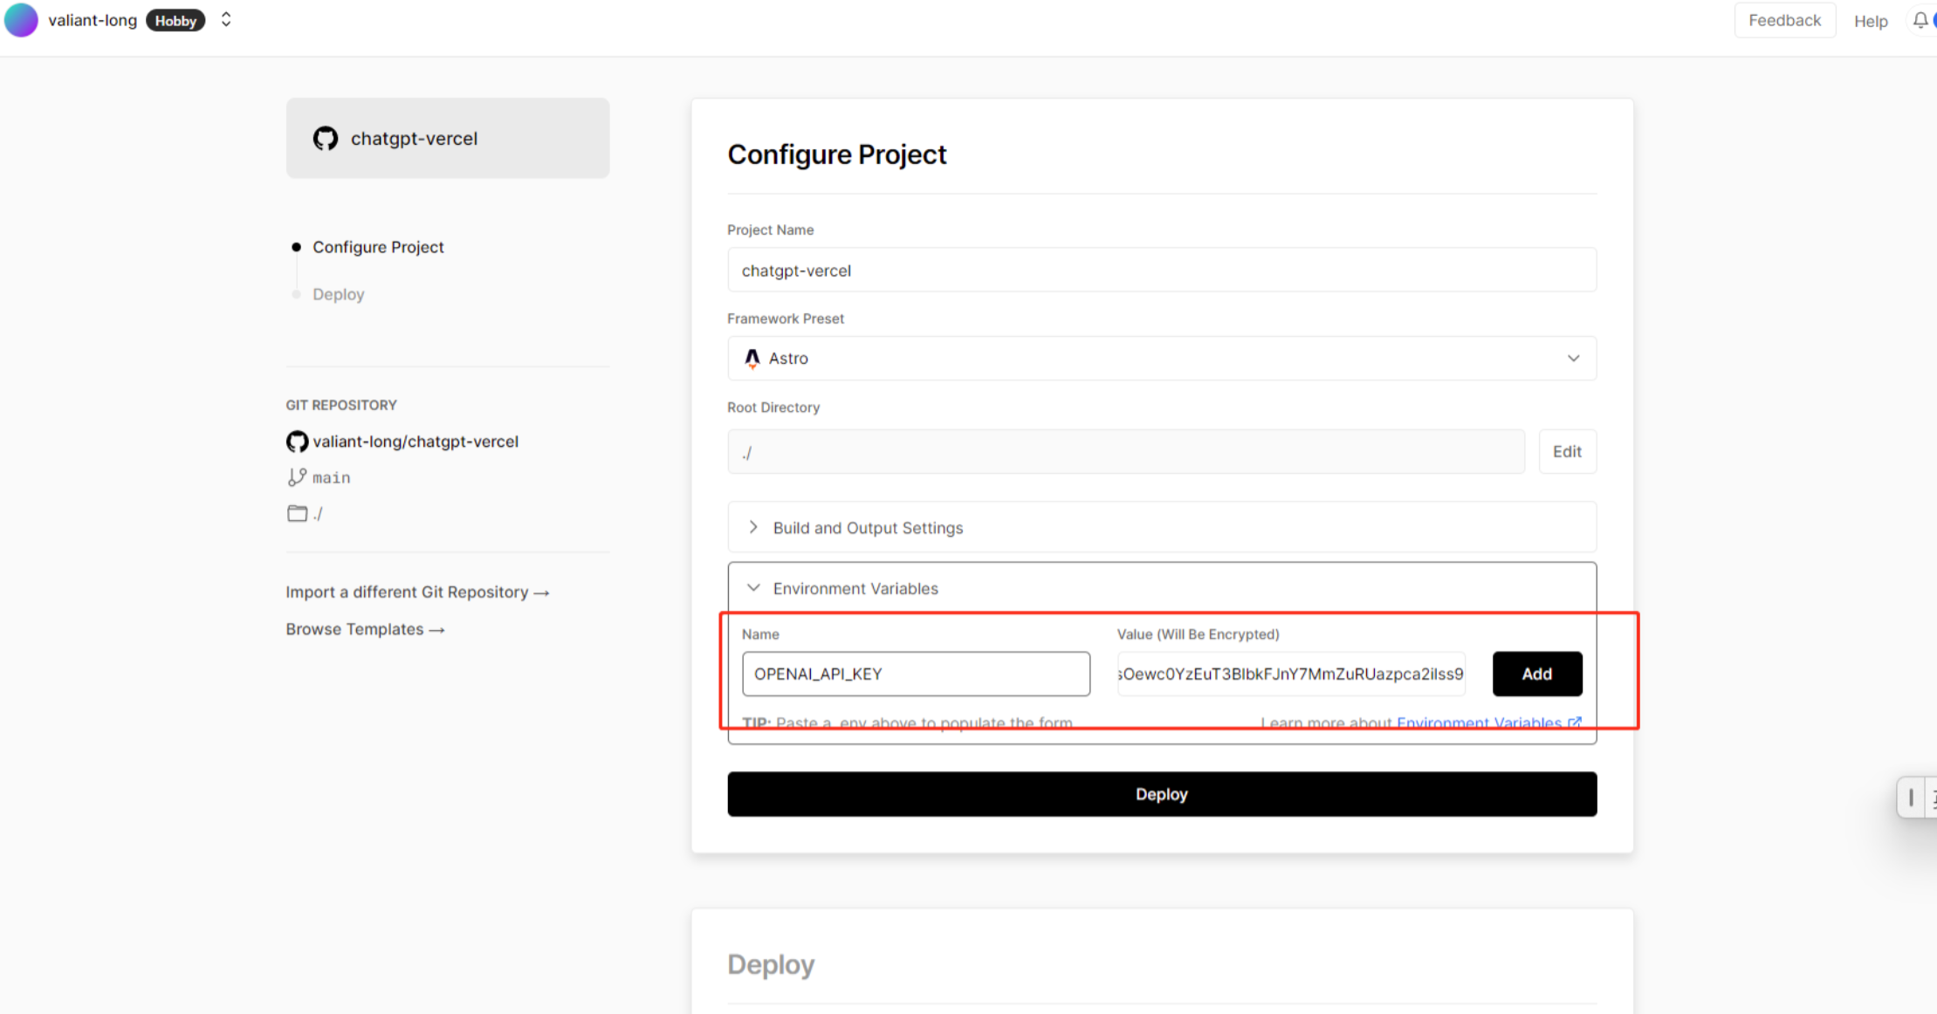Click the black Deploy button

1161,794
